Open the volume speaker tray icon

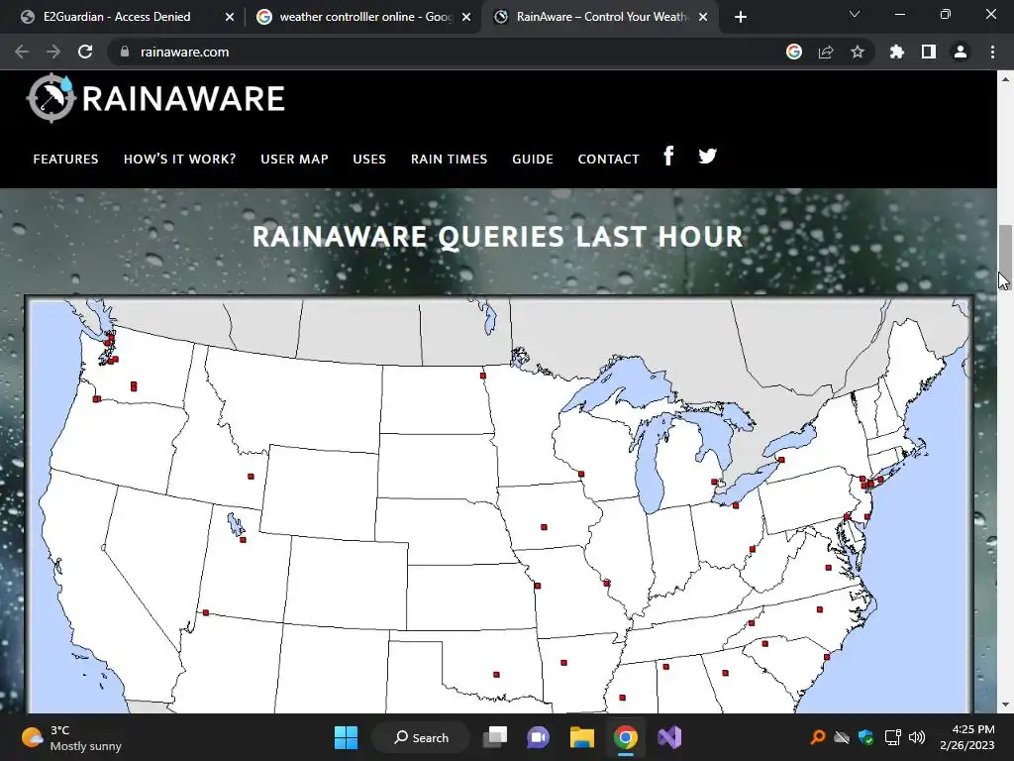pos(917,737)
